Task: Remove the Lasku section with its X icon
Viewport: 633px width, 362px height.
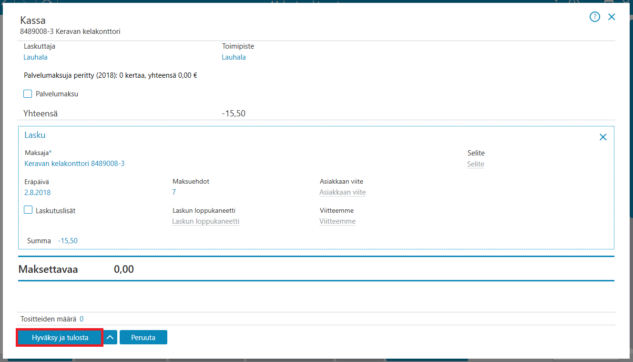Action: coord(603,137)
